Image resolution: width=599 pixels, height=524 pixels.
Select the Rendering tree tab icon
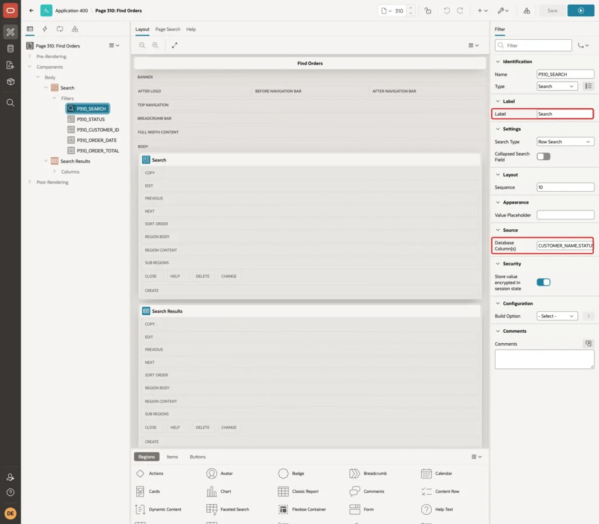click(30, 29)
